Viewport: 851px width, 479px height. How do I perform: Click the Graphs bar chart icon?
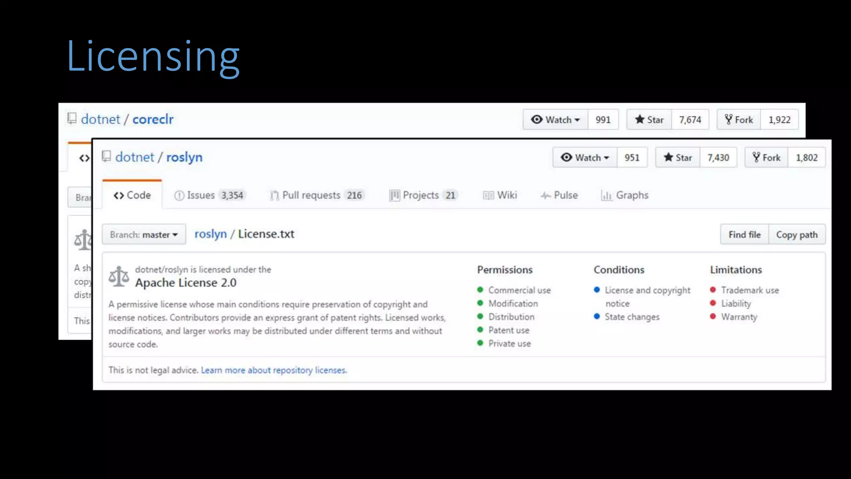tap(606, 195)
